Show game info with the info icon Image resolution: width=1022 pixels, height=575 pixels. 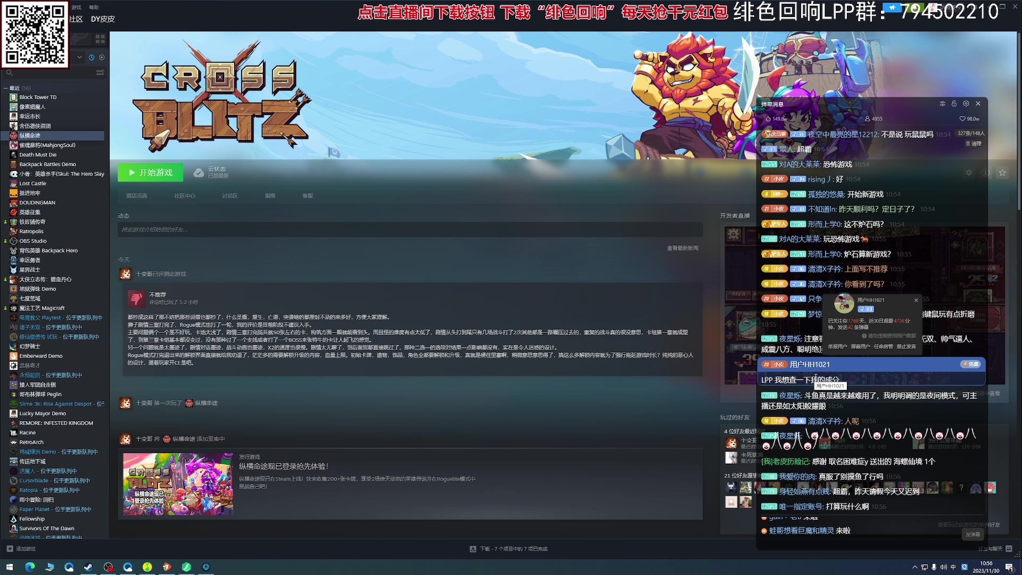(x=986, y=172)
